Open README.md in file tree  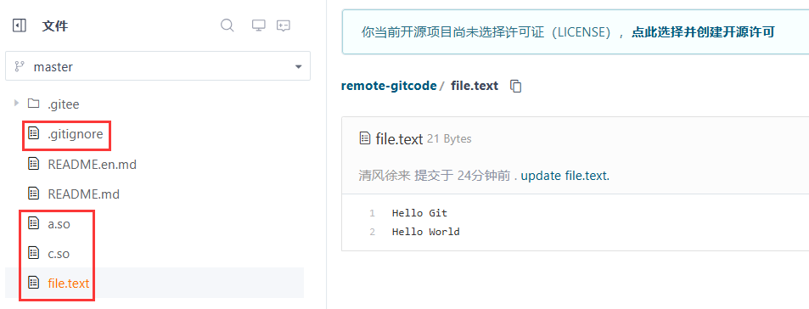[83, 194]
